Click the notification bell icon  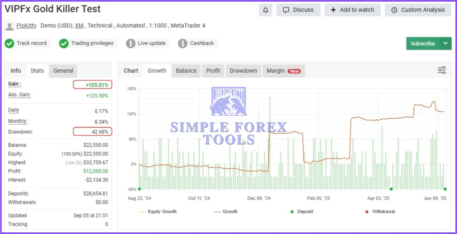(x=265, y=10)
